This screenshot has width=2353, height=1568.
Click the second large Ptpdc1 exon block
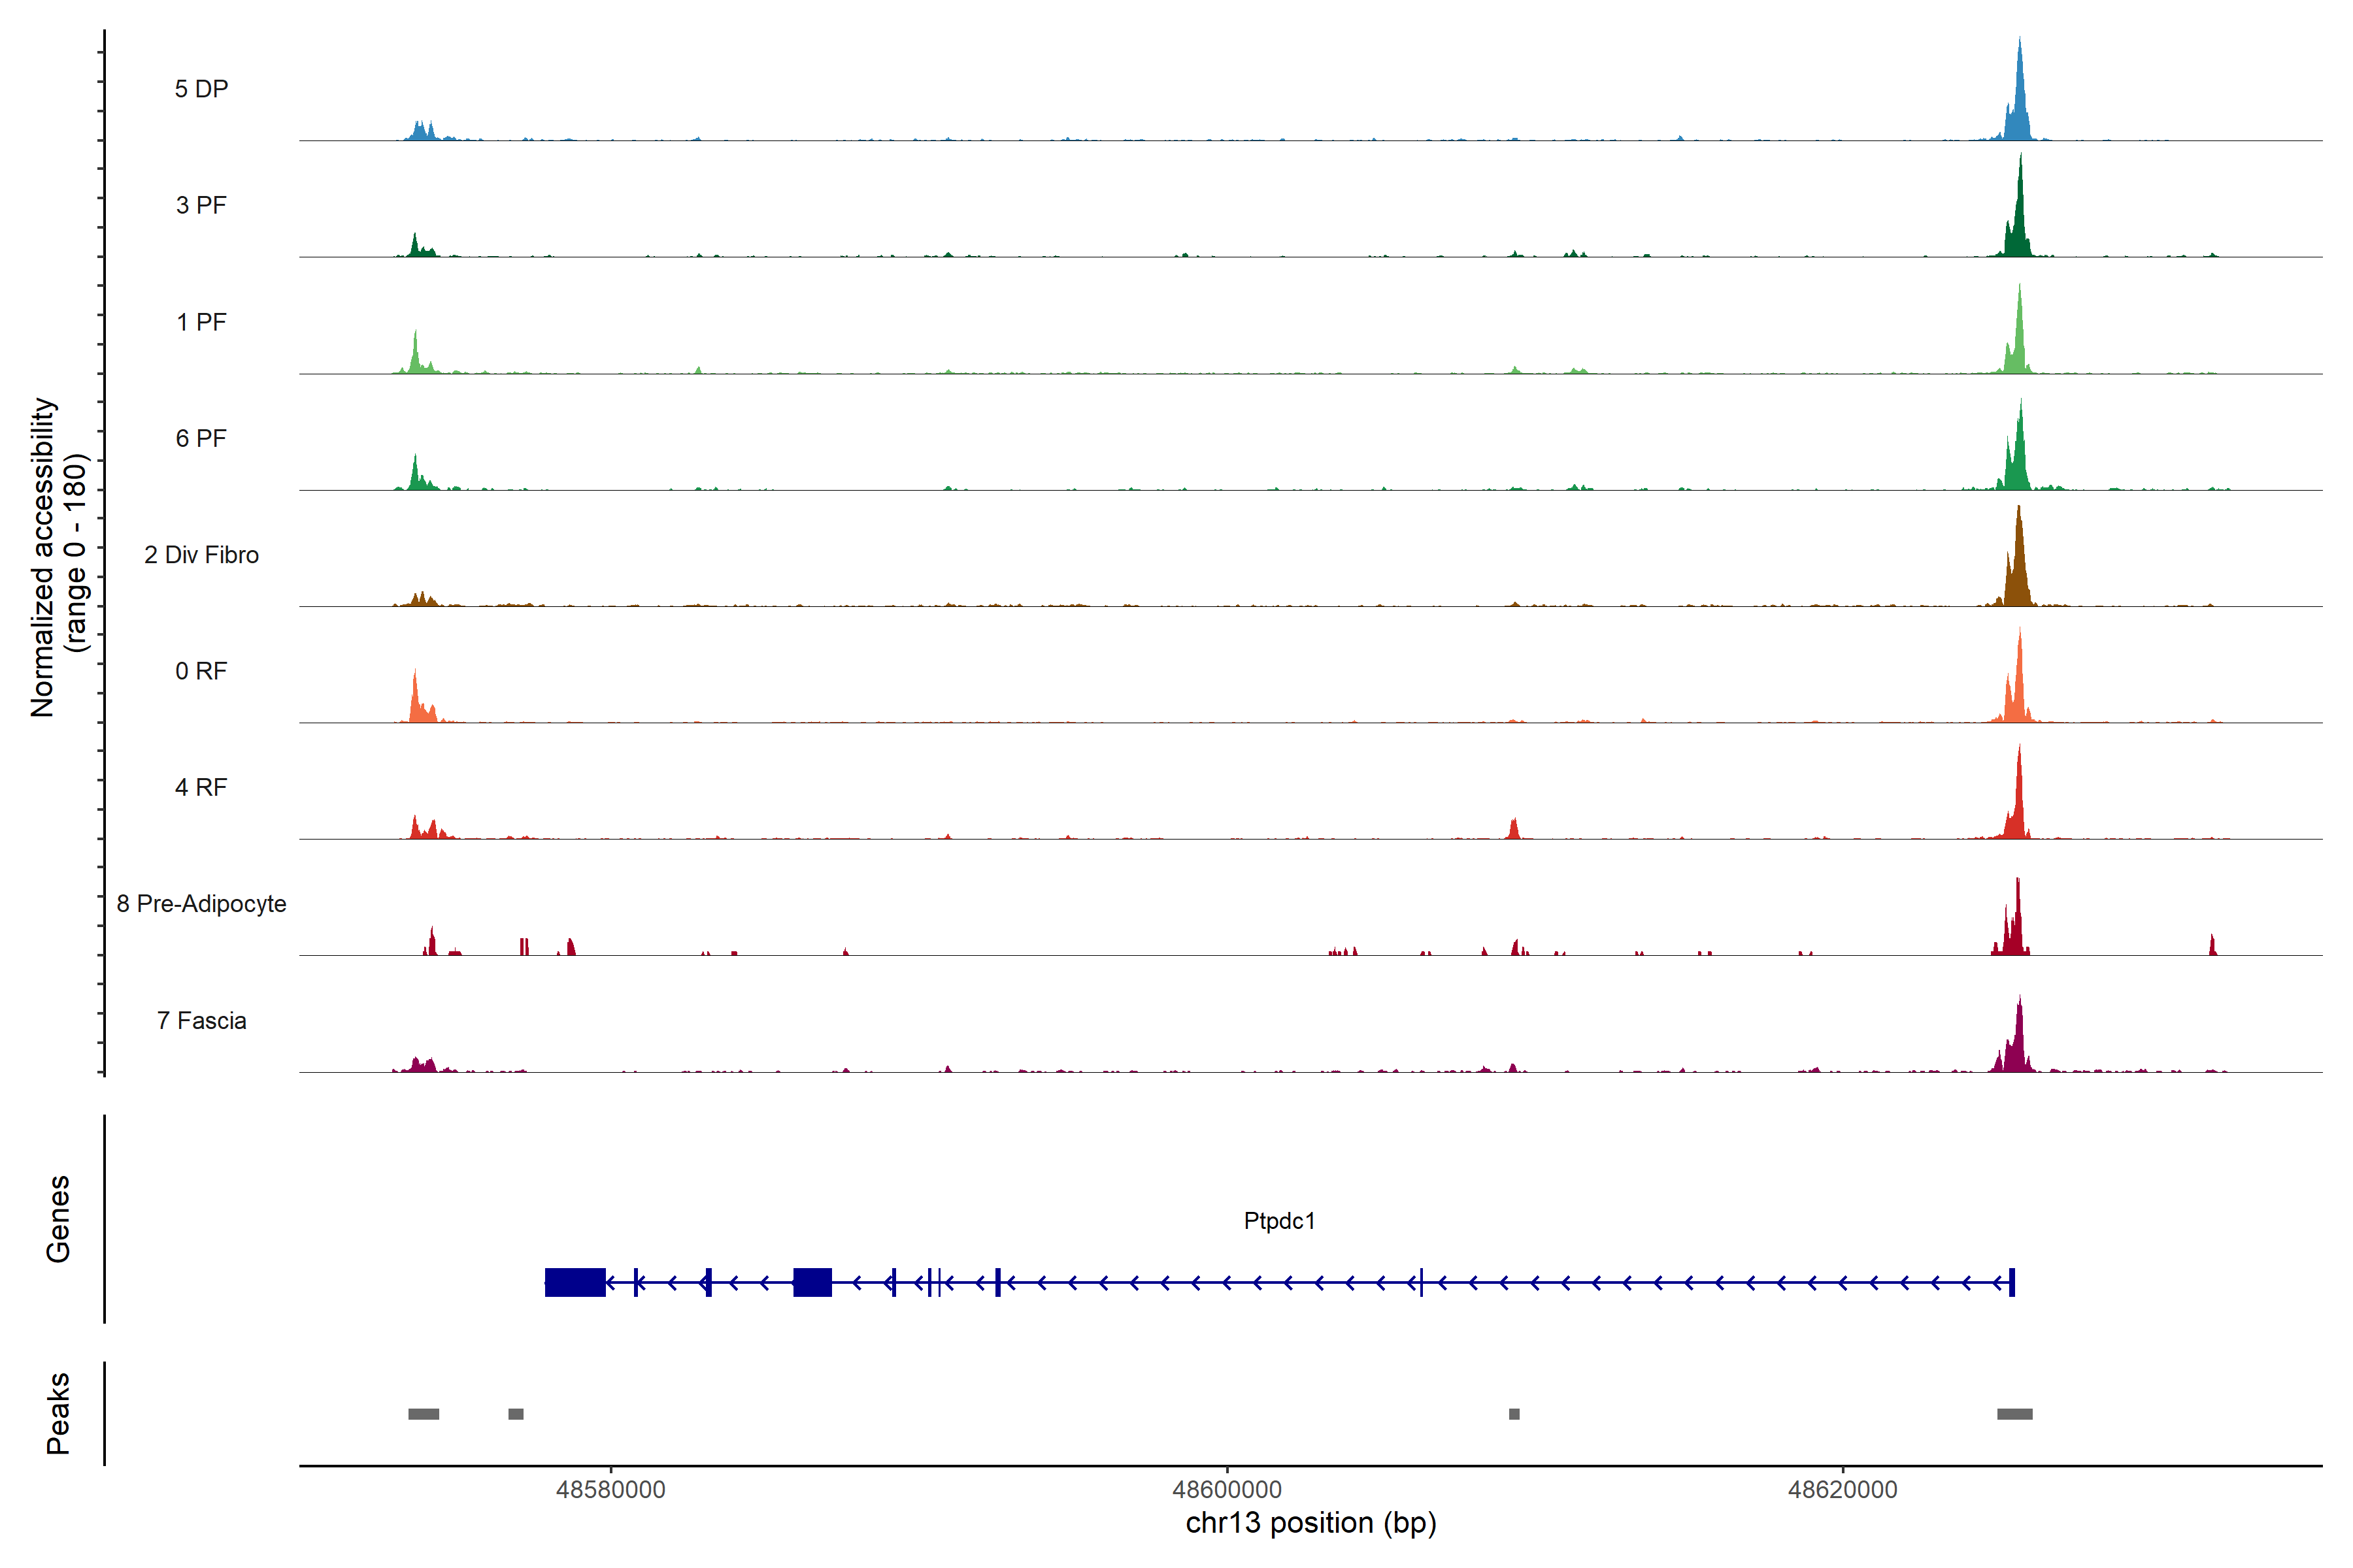[812, 1282]
